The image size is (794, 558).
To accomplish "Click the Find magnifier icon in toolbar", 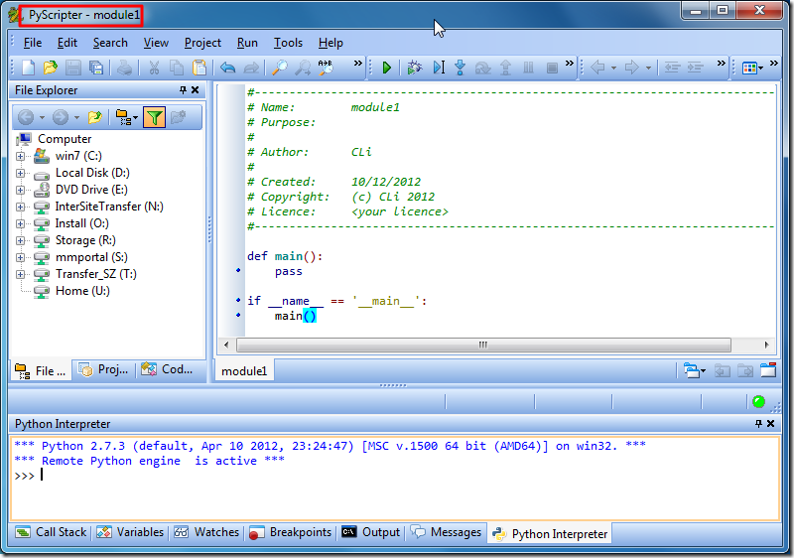I will pyautogui.click(x=279, y=68).
